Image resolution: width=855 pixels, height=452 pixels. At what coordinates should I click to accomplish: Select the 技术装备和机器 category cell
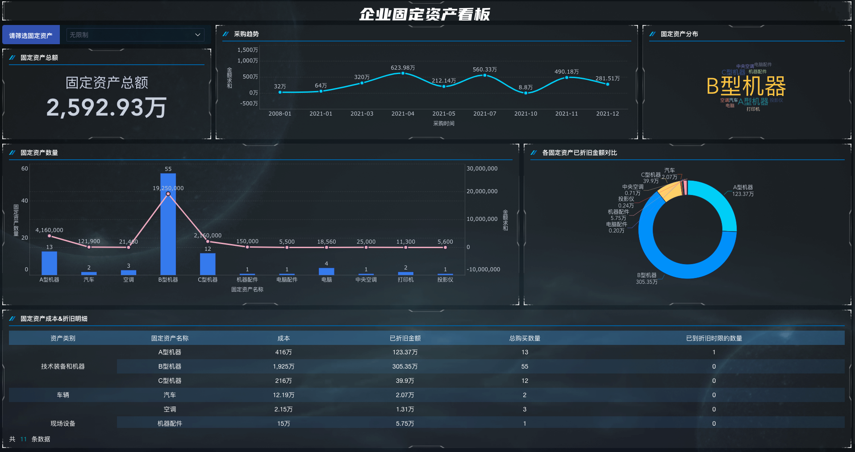click(x=63, y=366)
